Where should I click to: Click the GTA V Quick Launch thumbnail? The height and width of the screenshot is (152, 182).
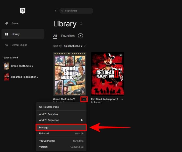[x=7, y=66]
